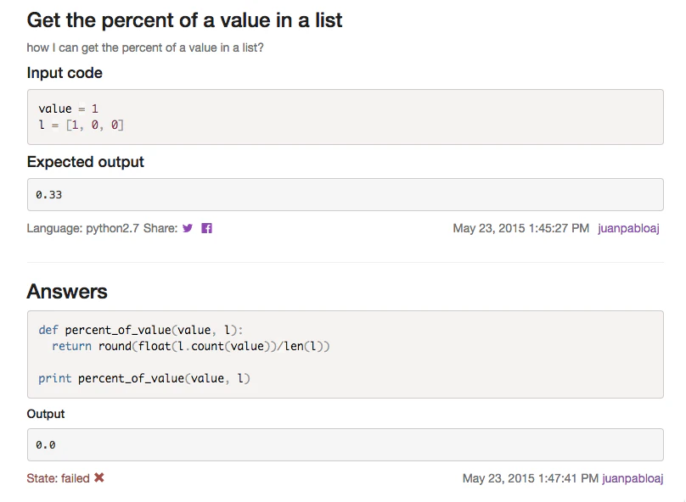Image resolution: width=686 pixels, height=502 pixels.
Task: Click inside the Input code block
Action: point(345,117)
